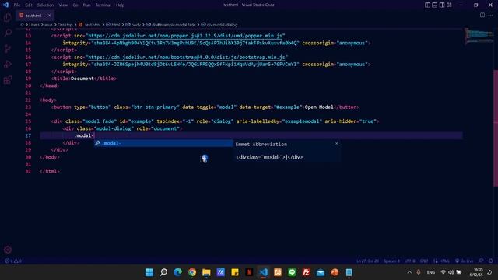Click the div#example.modal.fade breadcrumb
Image resolution: width=498 pixels, height=280 pixels.
[171, 25]
